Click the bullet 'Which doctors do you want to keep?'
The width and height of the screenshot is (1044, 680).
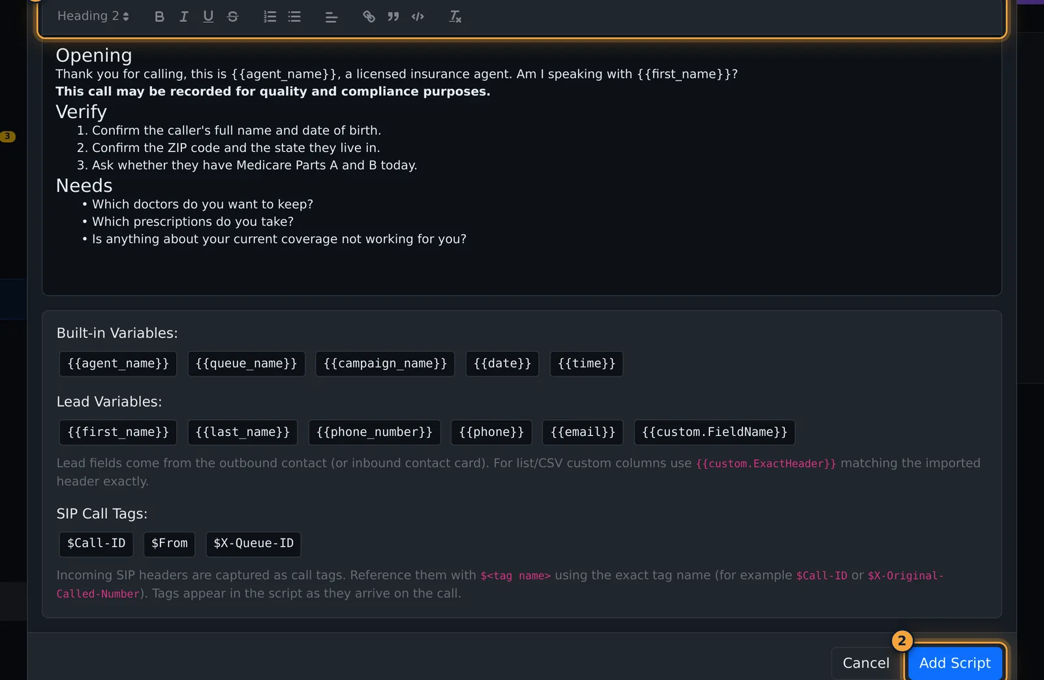coord(202,204)
